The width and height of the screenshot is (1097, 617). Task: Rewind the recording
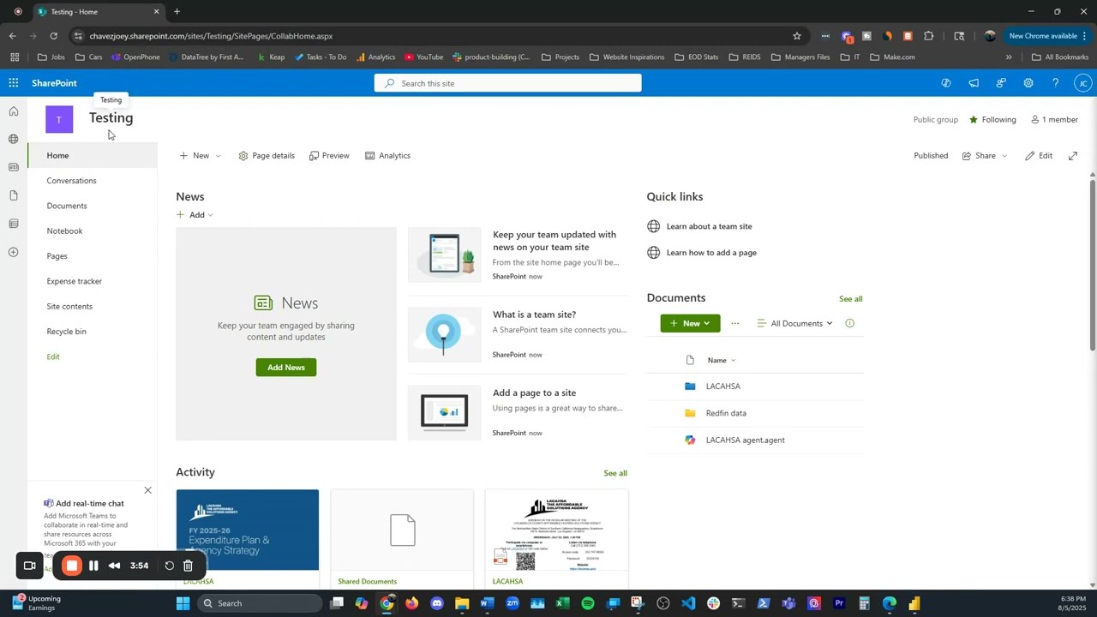point(114,566)
